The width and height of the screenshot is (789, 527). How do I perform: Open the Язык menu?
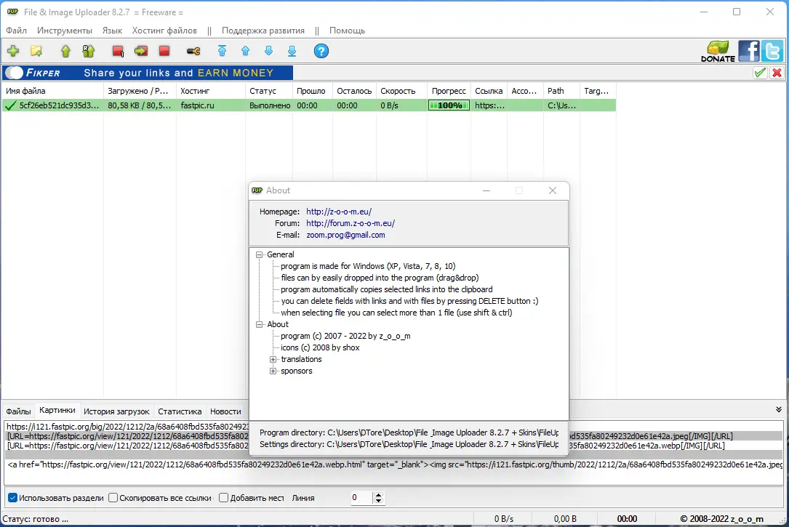click(112, 31)
